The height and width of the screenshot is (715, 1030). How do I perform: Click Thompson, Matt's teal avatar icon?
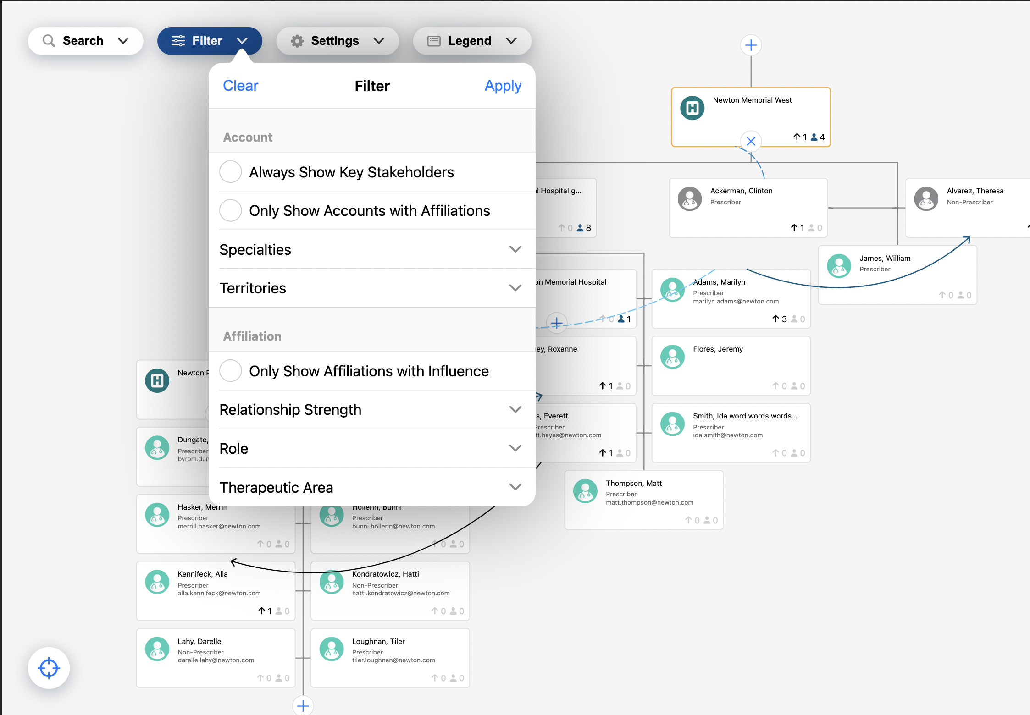pos(585,491)
